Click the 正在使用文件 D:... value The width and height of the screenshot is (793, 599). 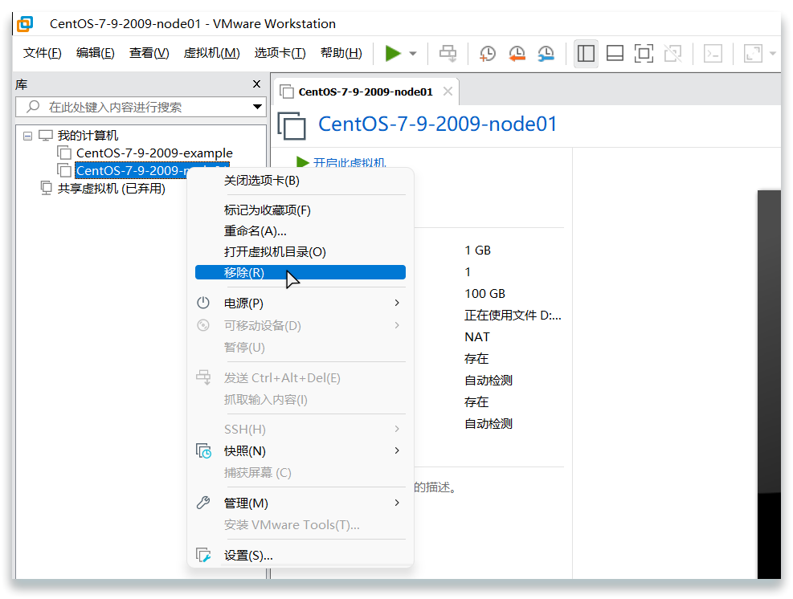(513, 316)
